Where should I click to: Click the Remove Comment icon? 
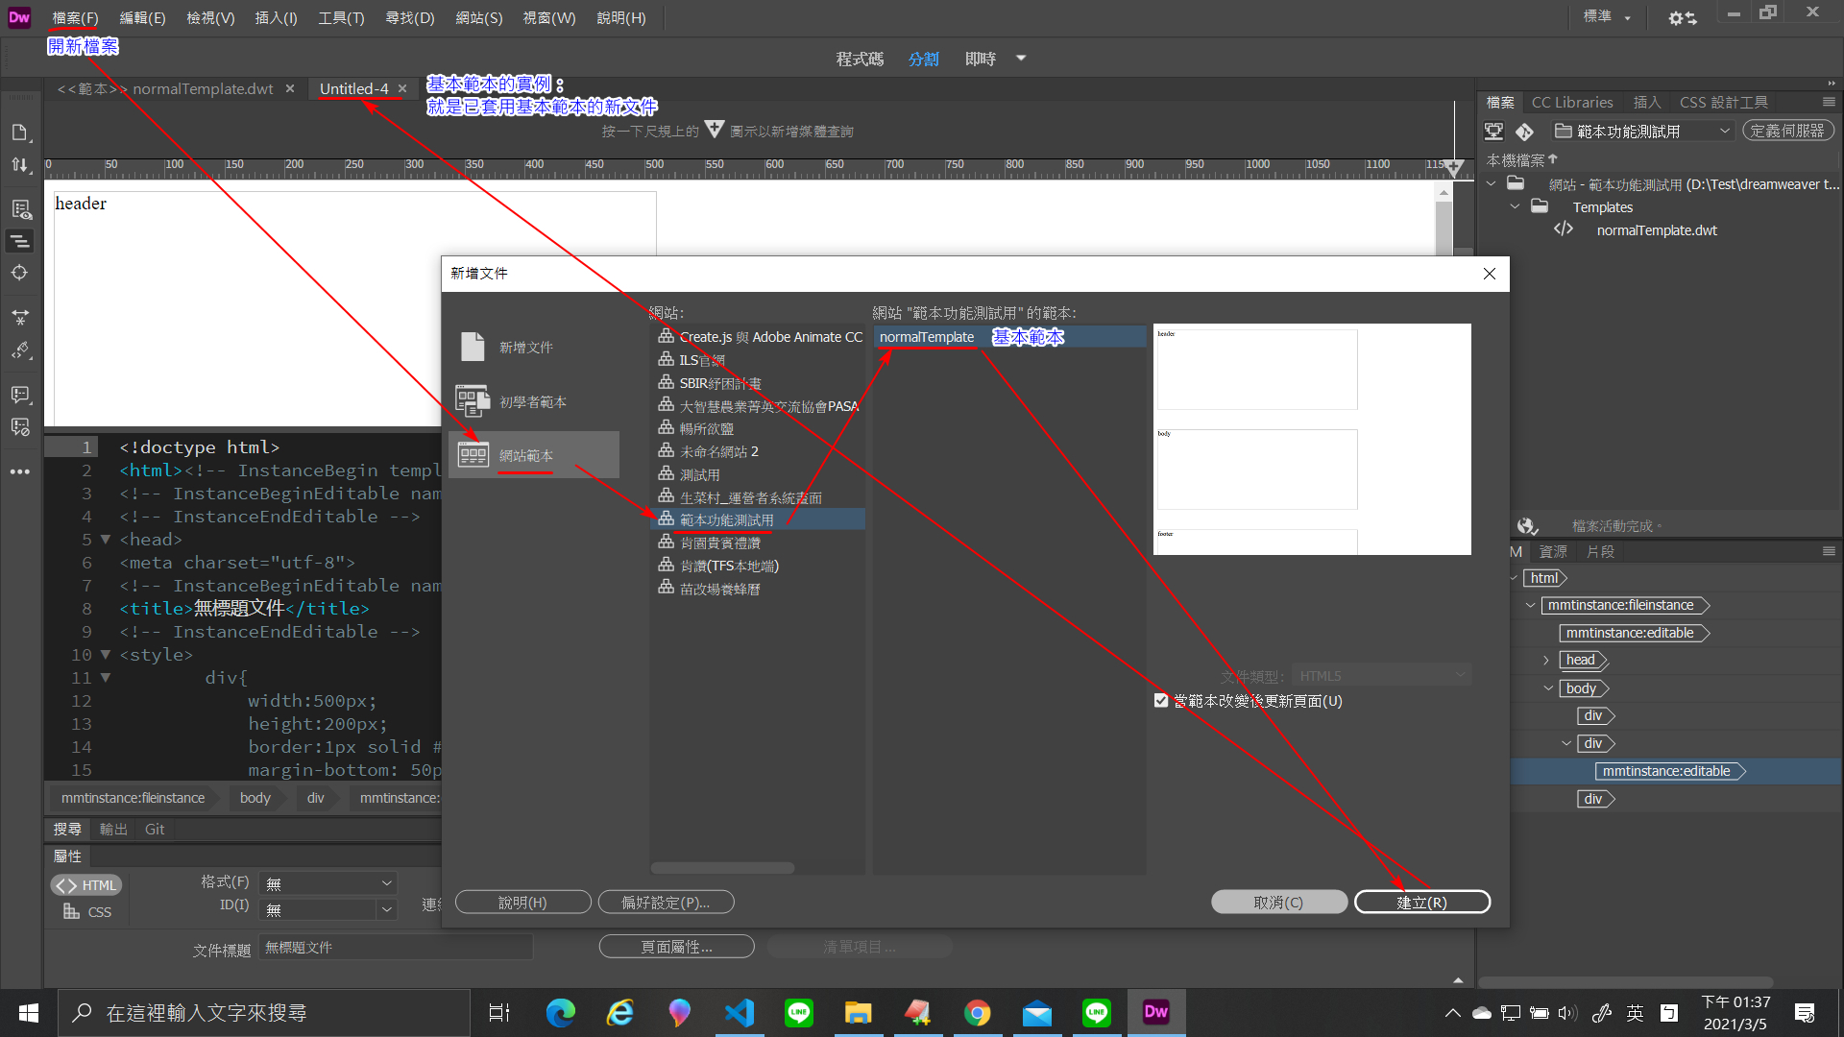pos(20,426)
